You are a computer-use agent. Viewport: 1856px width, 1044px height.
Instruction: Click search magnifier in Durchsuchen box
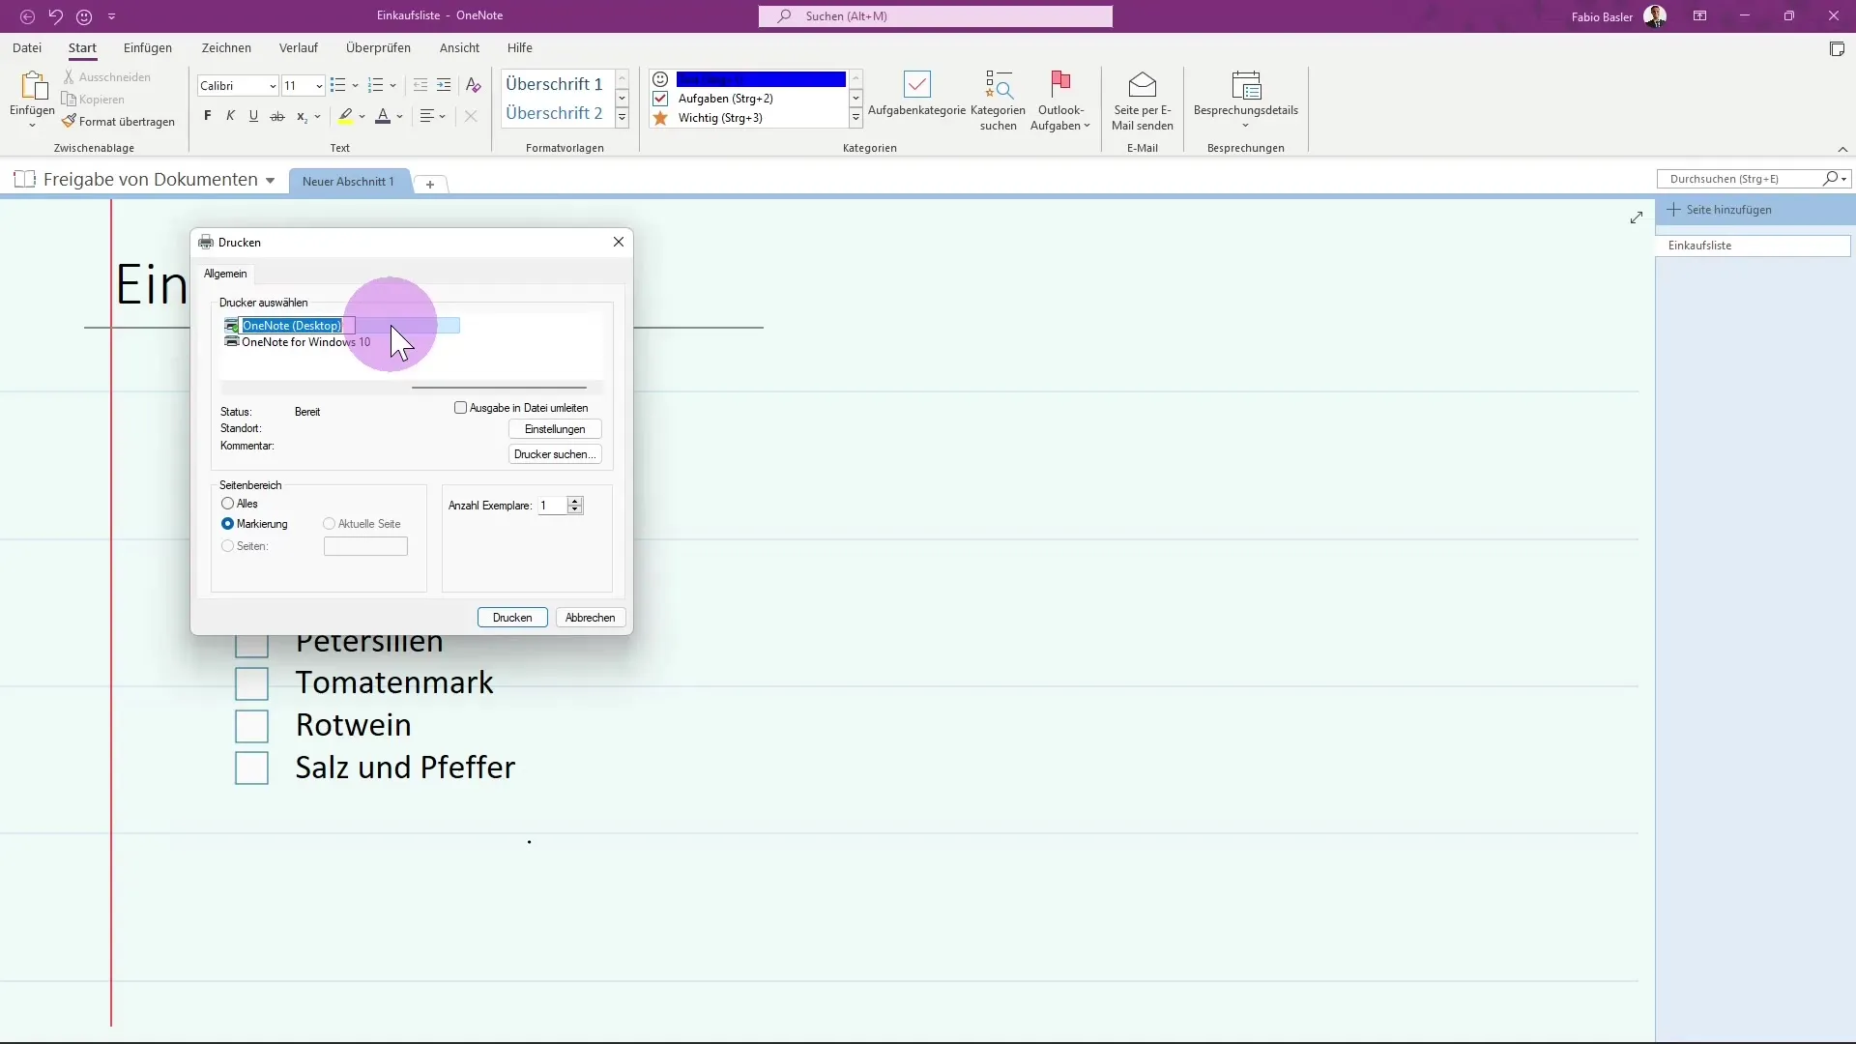[x=1830, y=179]
